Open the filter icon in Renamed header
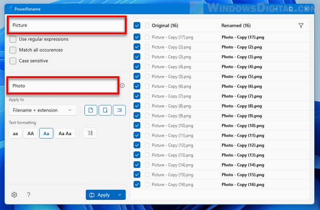320x210 pixels. tap(301, 26)
